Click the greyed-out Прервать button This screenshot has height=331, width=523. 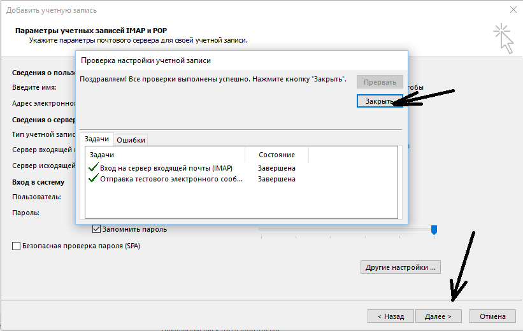pos(380,82)
